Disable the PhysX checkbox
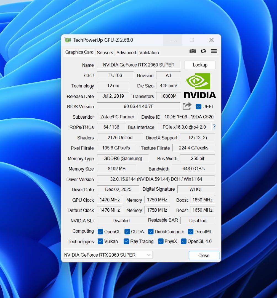This screenshot has height=298, width=277. coord(160,241)
